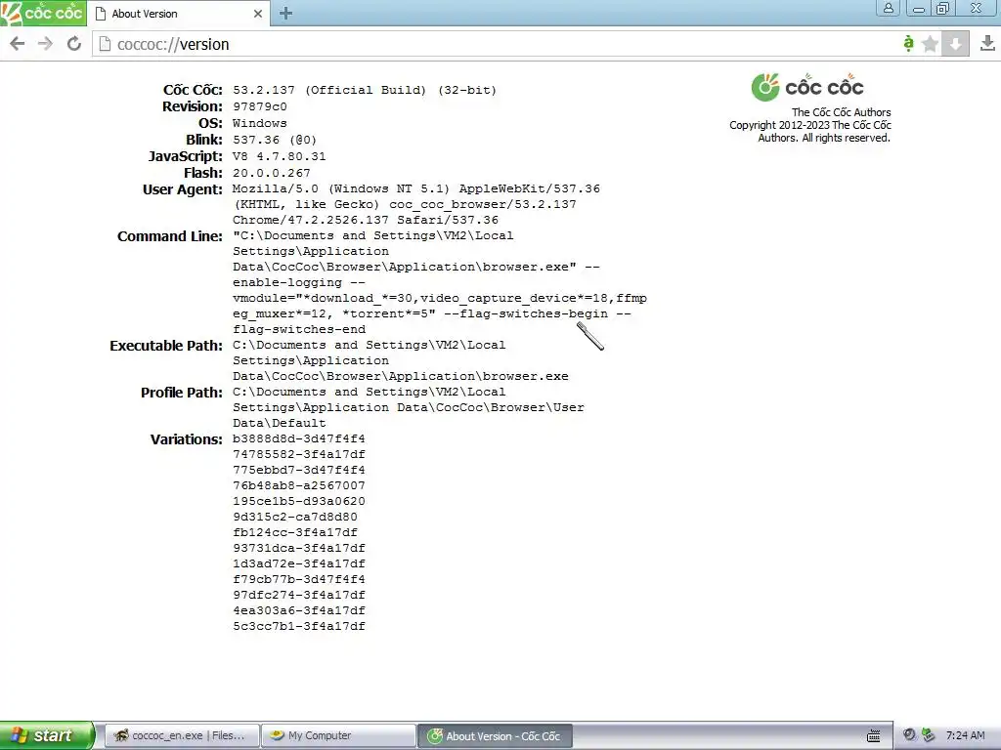Screen dimensions: 1001x750
Task: Switch to the coccoc_en.exe taskbar window
Action: pyautogui.click(x=182, y=735)
